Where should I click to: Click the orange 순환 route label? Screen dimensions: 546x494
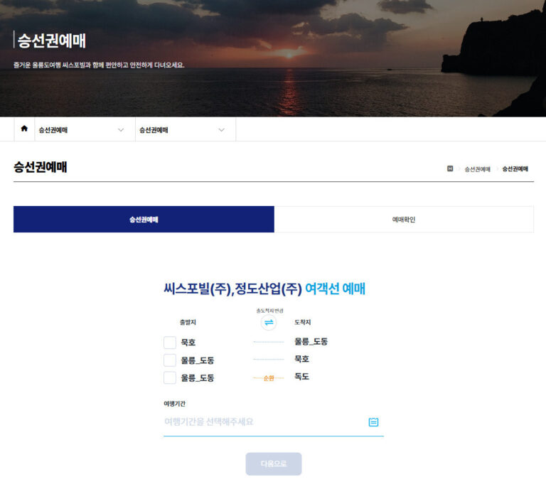click(x=269, y=378)
